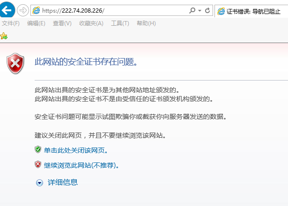Click text 此网站出具的安全证书不是由受信任的证书颁发机构颁发的。

point(124,99)
